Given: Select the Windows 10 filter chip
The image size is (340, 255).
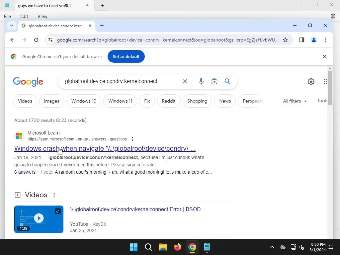Looking at the screenshot, I should tap(84, 101).
